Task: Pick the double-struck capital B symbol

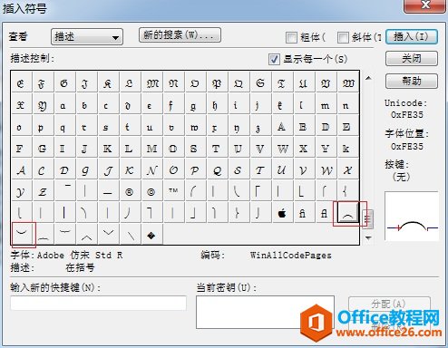Action: 305,127
